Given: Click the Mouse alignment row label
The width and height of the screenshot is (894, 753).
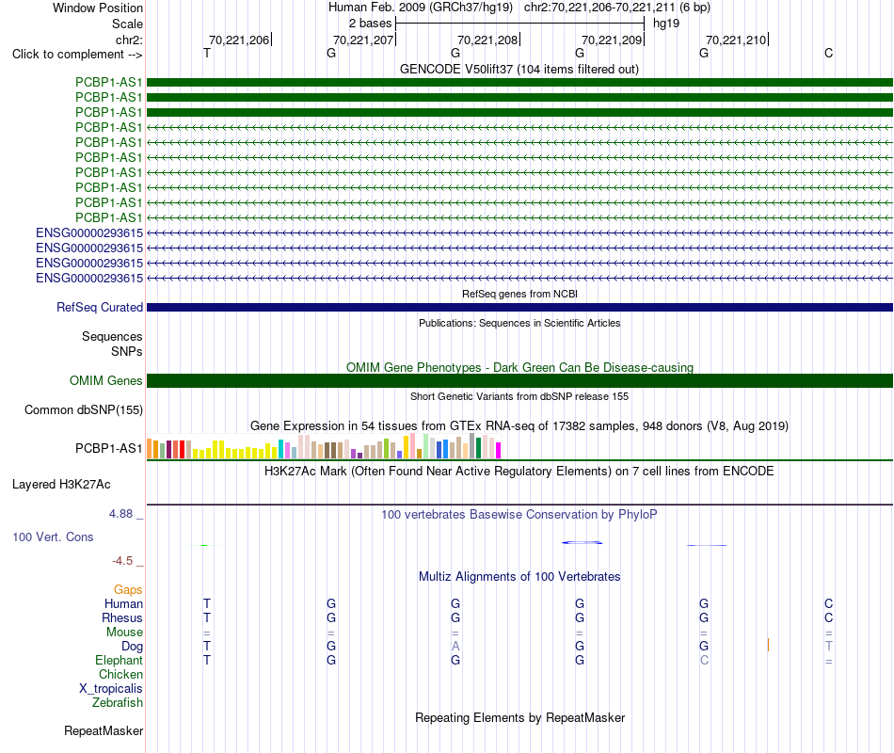Looking at the screenshot, I should (124, 633).
